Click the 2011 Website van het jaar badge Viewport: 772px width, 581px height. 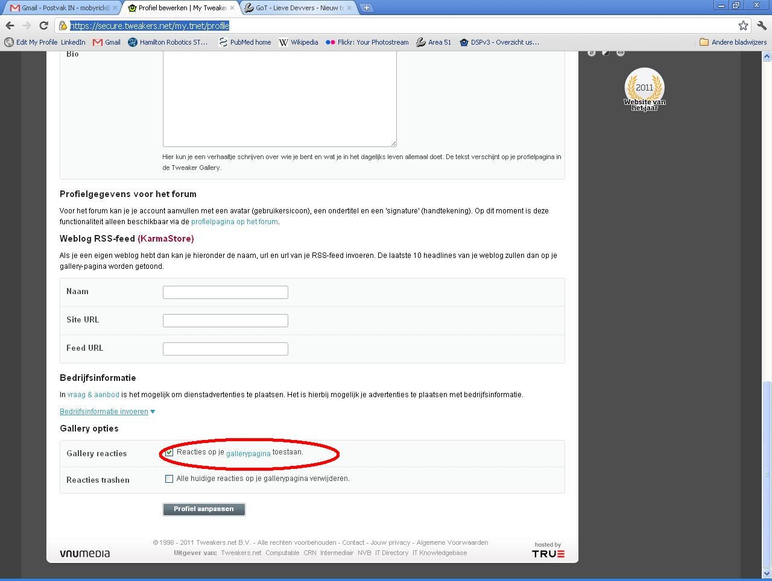coord(644,90)
